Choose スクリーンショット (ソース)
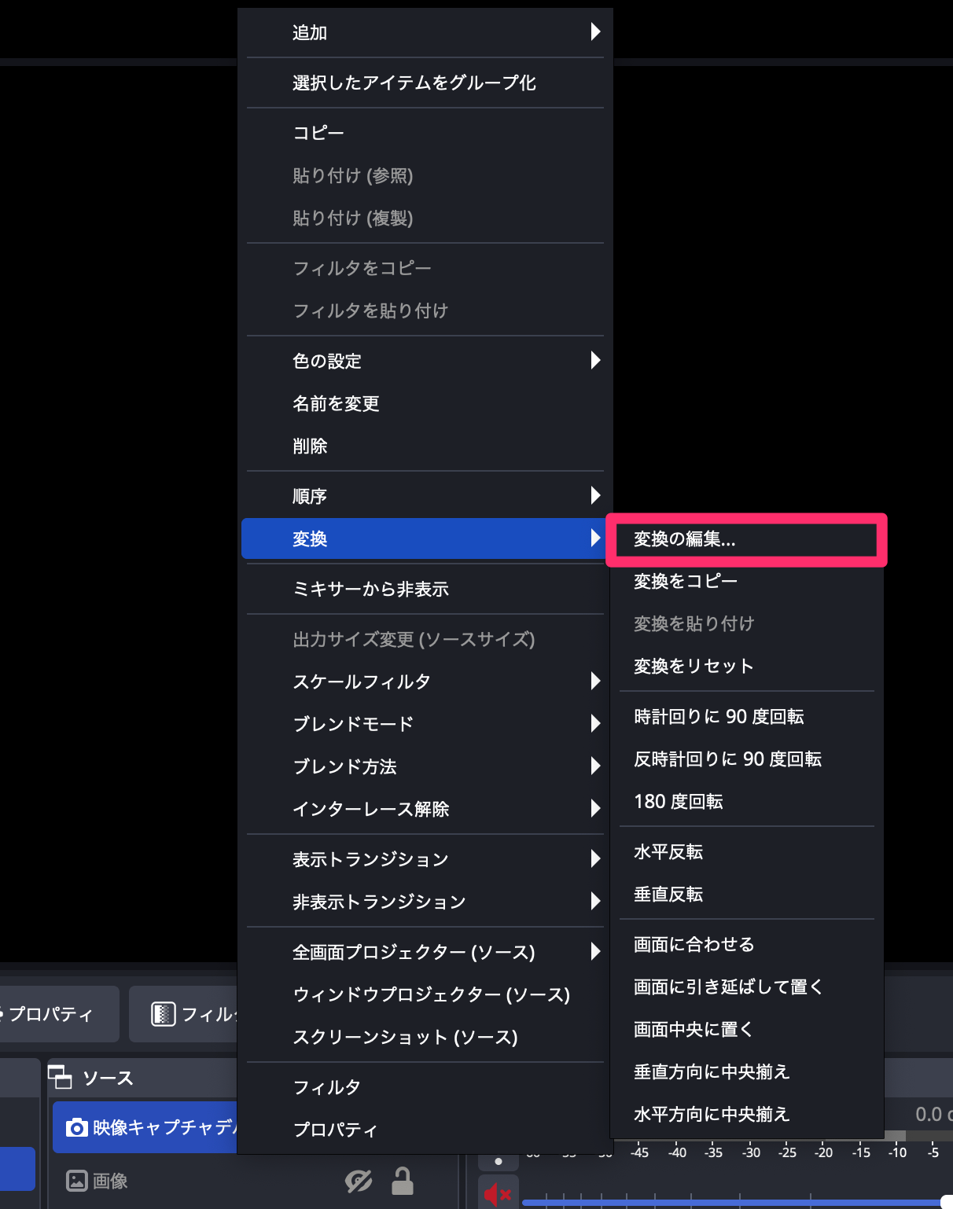 pos(425,1037)
